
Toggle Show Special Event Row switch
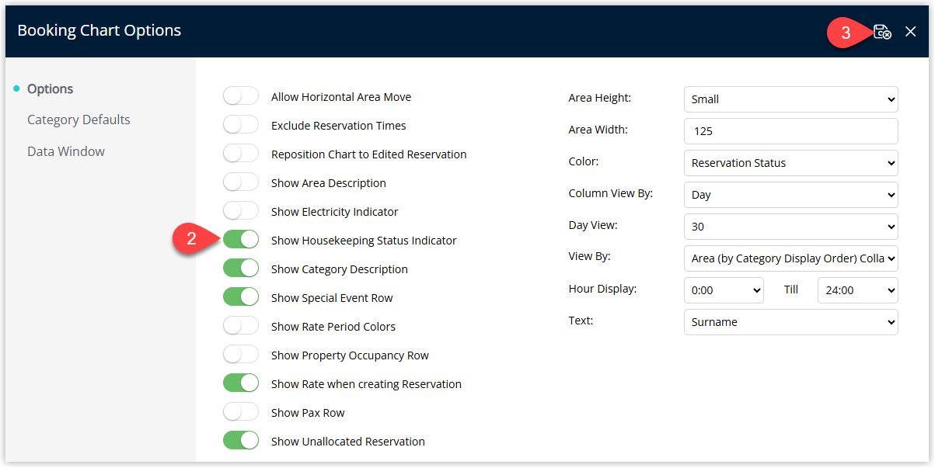coord(241,297)
